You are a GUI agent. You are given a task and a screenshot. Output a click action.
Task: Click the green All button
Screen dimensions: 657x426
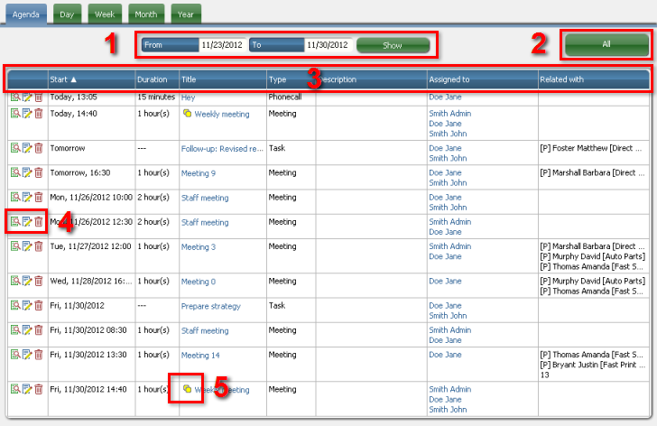click(606, 44)
